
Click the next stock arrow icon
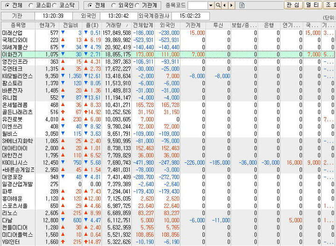[231, 5]
